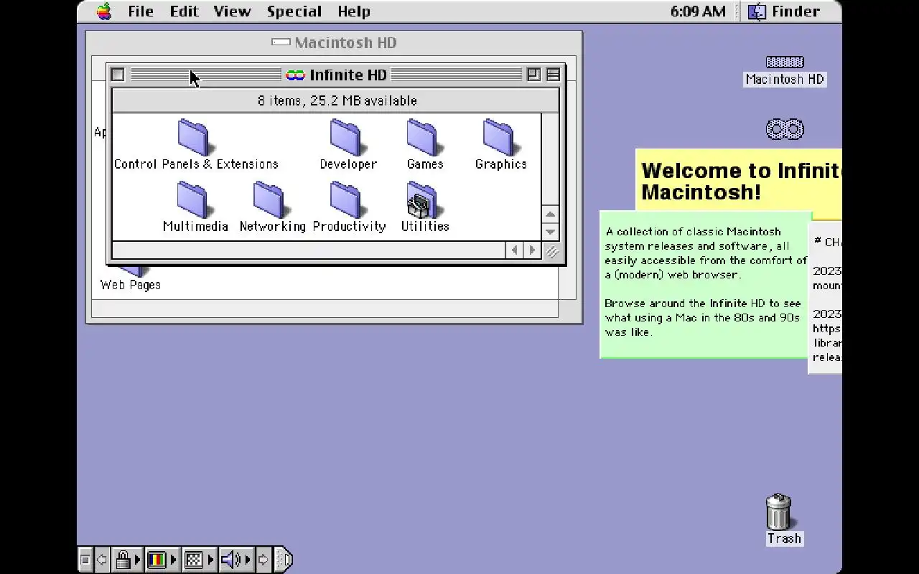Open the File menu
Viewport: 919px width, 574px height.
141,11
